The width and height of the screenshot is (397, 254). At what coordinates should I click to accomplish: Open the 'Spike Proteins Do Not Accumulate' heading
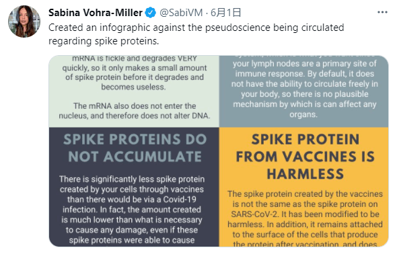point(135,148)
